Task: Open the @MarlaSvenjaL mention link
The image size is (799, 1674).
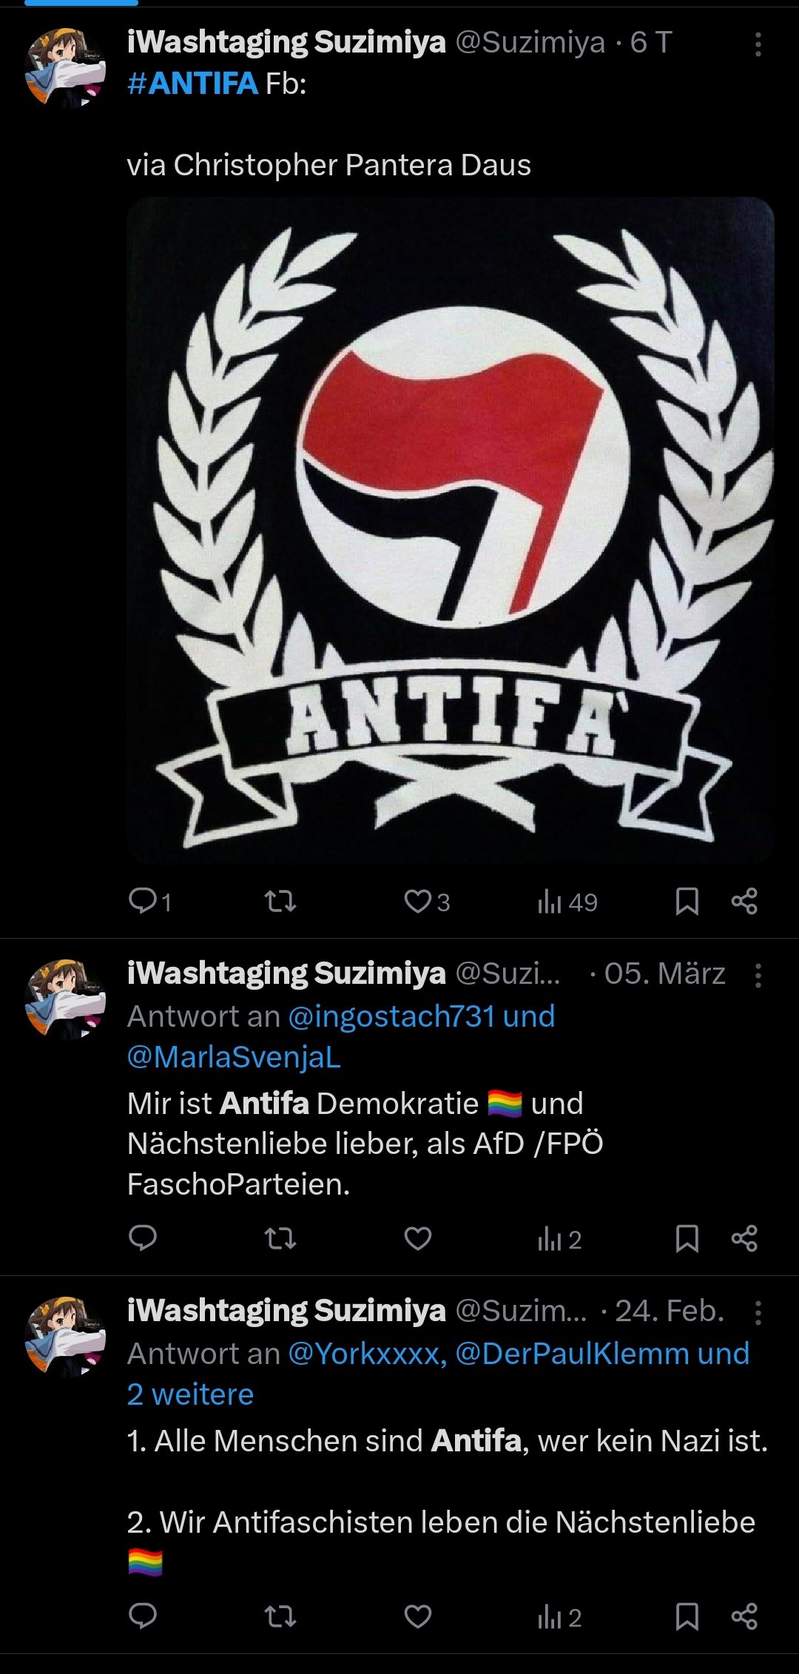Action: (234, 1057)
